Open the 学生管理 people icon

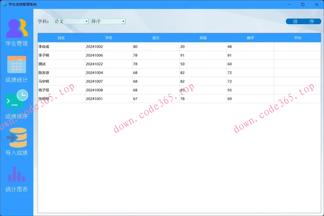tap(16, 28)
